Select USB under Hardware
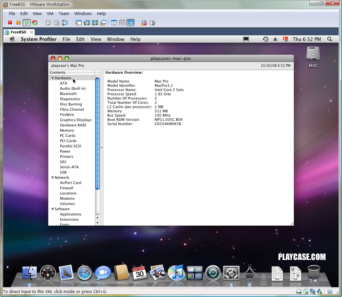 click(x=63, y=172)
